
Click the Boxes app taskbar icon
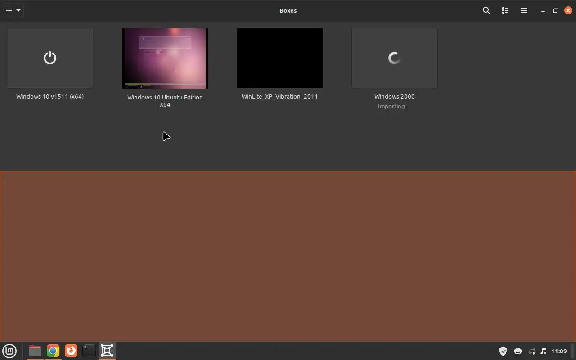tap(107, 351)
